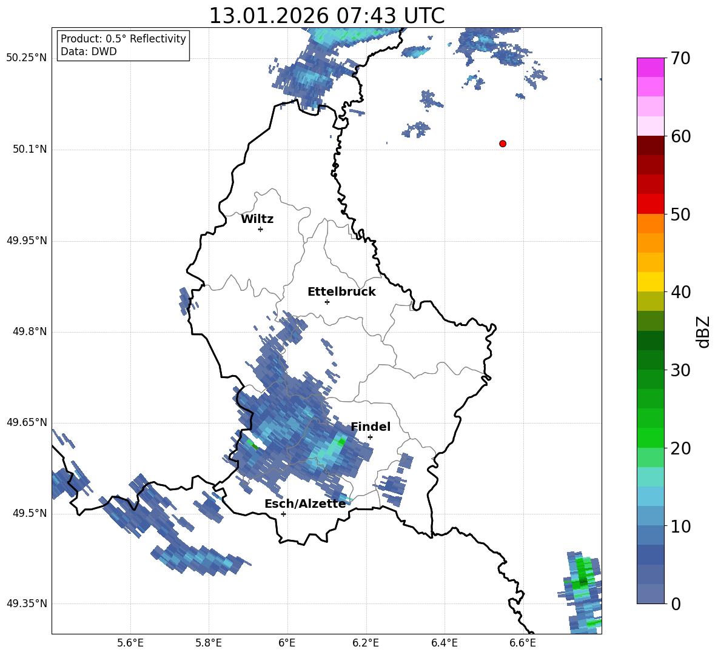Click the 50.1°N latitude label
The height and width of the screenshot is (655, 718).
click(30, 149)
